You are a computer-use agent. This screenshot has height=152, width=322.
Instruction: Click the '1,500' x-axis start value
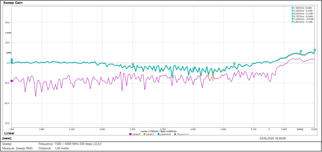pos(12,129)
